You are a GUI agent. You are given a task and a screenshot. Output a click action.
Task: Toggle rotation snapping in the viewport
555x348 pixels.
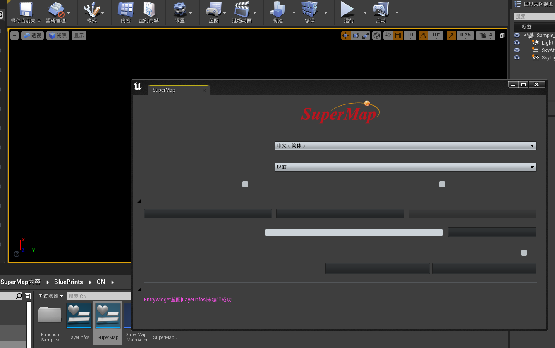pyautogui.click(x=423, y=36)
